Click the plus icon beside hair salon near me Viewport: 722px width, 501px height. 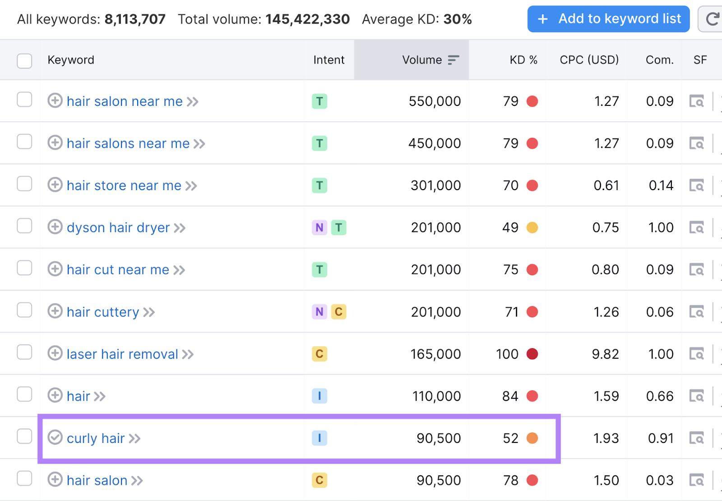55,101
